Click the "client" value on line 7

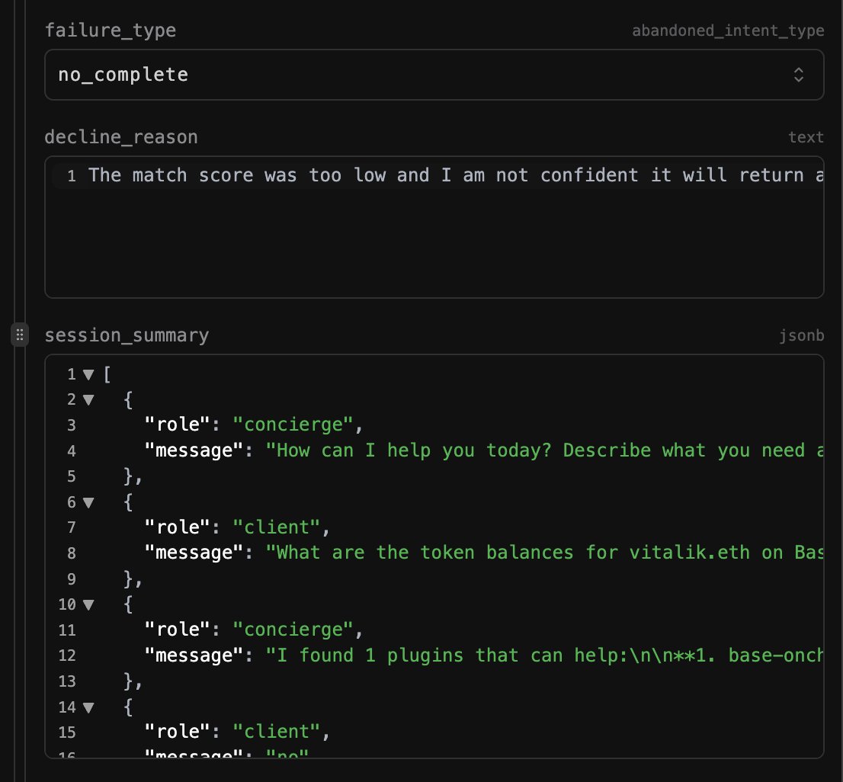click(x=277, y=527)
